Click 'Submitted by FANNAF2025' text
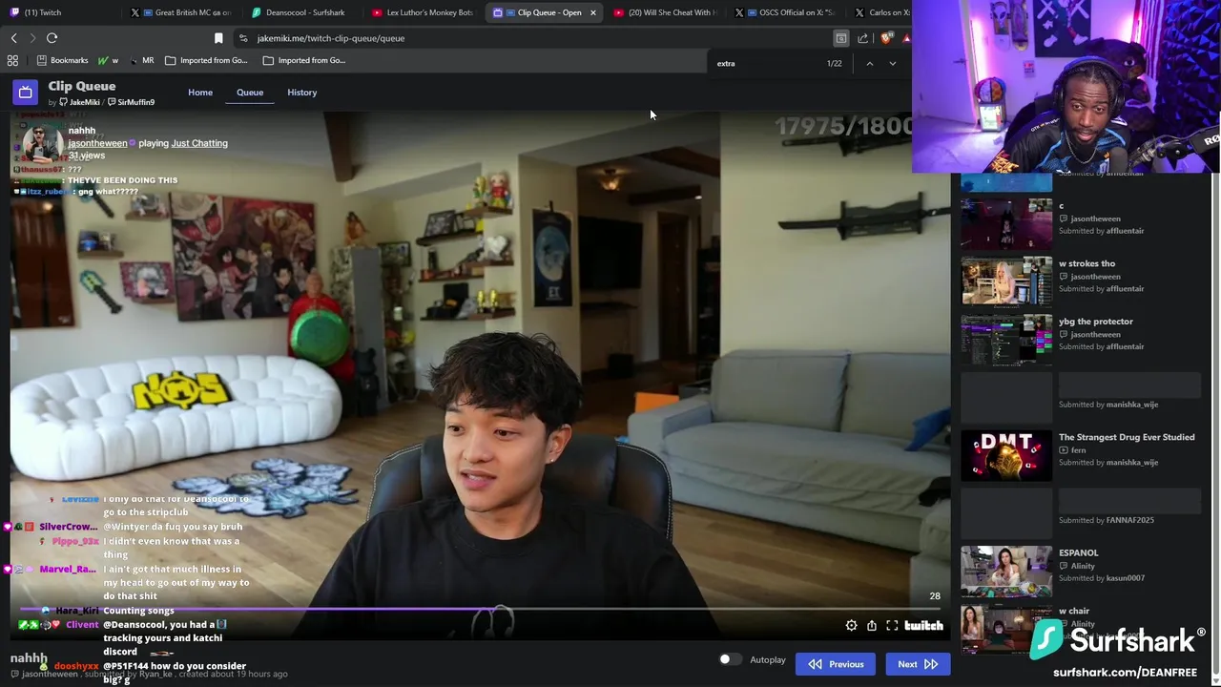Viewport: 1221px width, 687px height. click(x=1107, y=520)
